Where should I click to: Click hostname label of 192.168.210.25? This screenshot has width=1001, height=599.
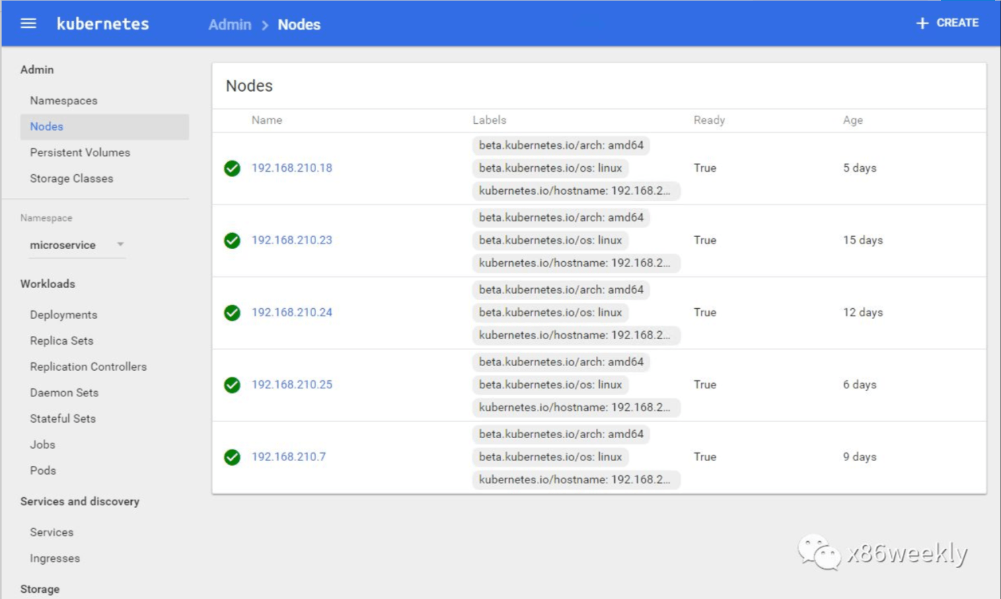click(576, 408)
